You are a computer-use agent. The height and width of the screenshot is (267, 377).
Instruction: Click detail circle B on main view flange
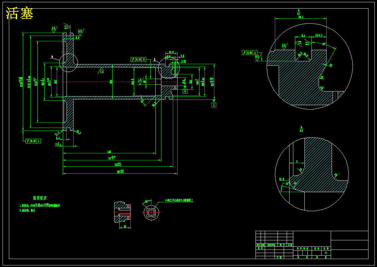pyautogui.click(x=69, y=62)
